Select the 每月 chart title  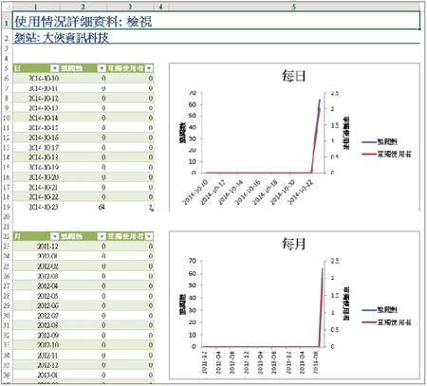point(294,244)
